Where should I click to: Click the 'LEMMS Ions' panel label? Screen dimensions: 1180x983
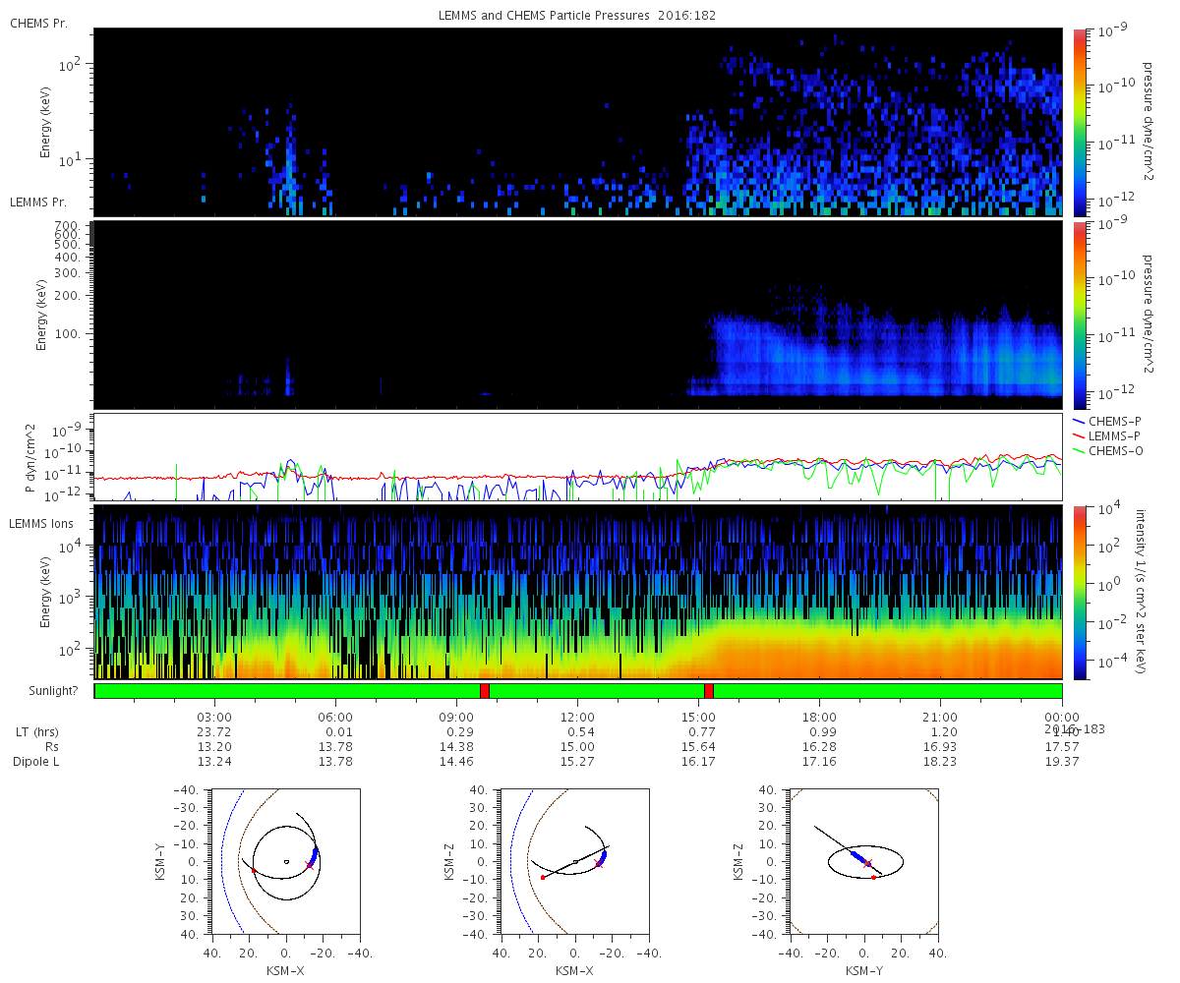coord(40,522)
